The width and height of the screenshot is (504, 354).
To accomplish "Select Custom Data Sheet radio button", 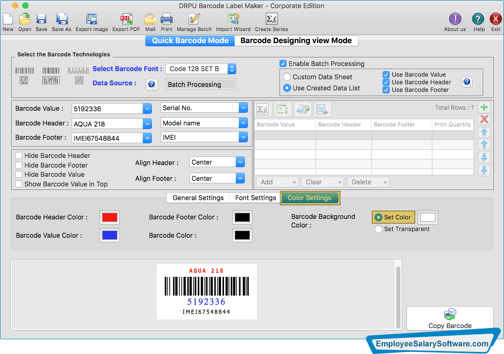I will click(287, 77).
